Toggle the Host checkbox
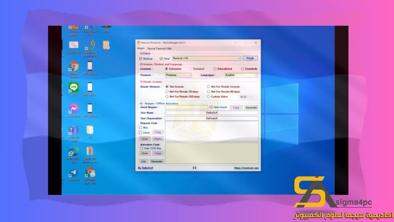Screen dimensions: 394x222 [161, 58]
